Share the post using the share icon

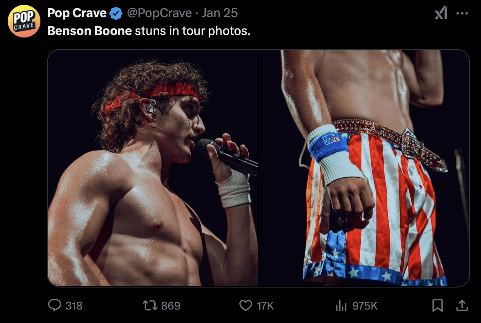point(462,305)
